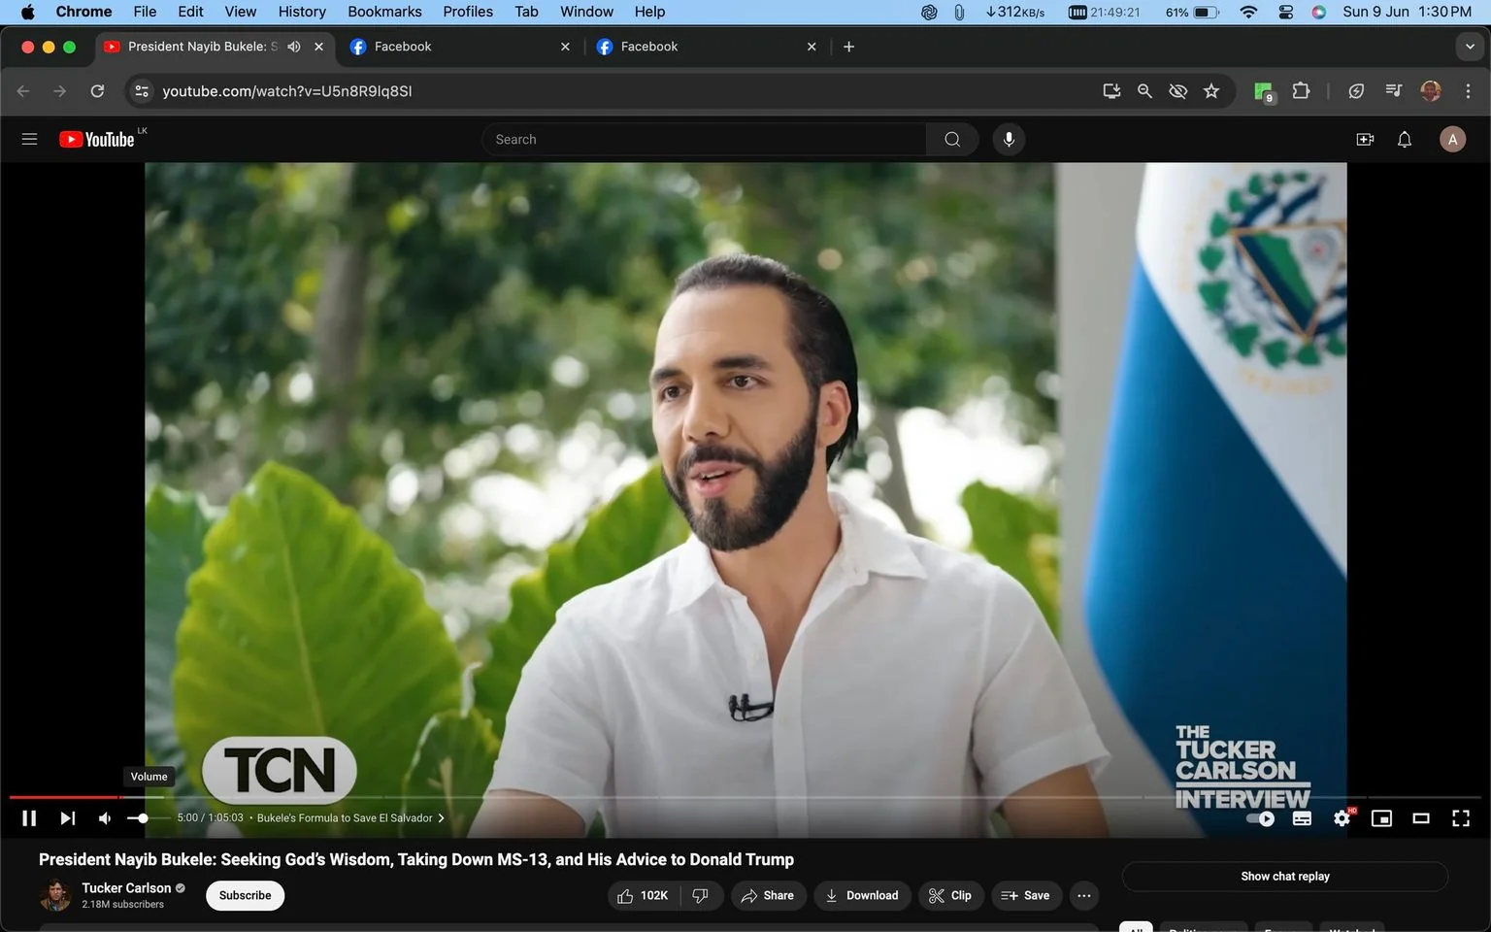The height and width of the screenshot is (932, 1491).
Task: Open Chrome profile avatar
Action: [x=1431, y=90]
